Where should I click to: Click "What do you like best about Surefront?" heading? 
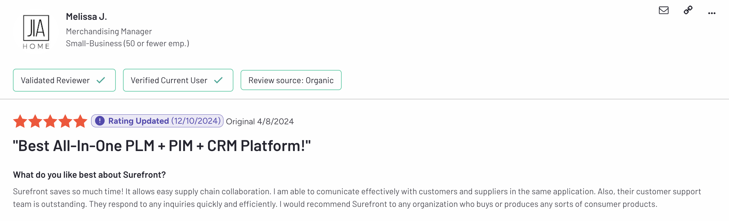[x=89, y=175]
